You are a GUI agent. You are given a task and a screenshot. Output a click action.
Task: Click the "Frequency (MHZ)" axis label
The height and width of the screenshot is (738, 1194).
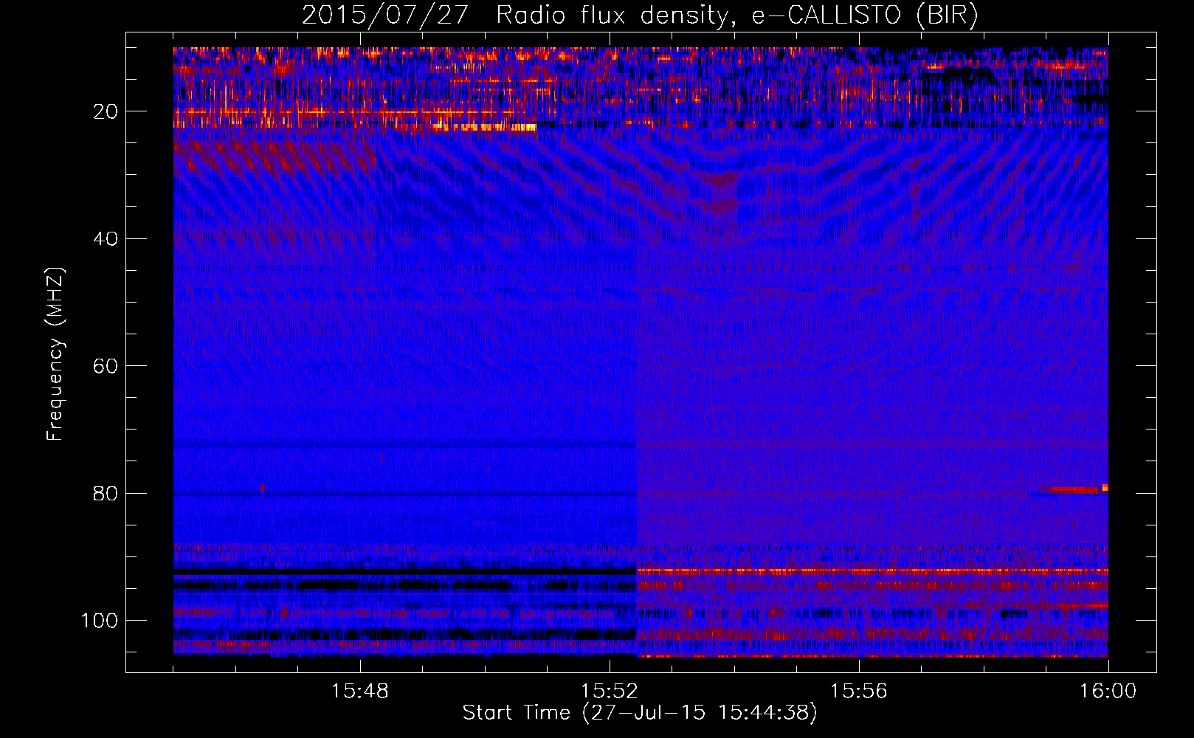pyautogui.click(x=55, y=354)
